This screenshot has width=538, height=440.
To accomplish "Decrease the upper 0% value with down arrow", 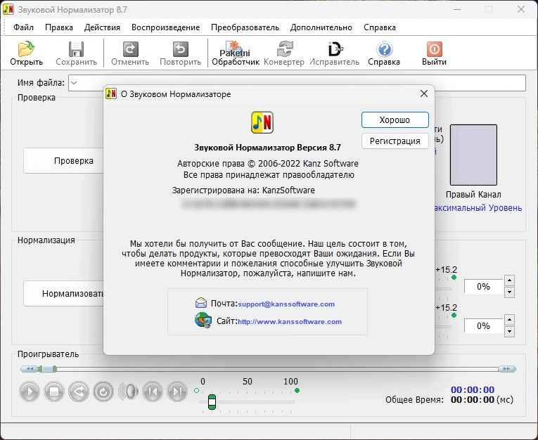I will (x=510, y=292).
